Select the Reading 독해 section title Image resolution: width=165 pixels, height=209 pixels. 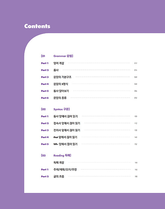point(62,155)
